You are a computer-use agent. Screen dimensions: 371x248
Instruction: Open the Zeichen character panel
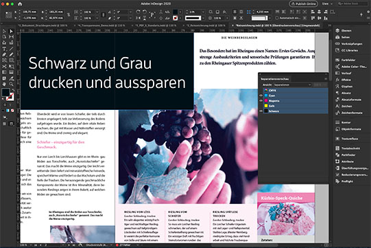pos(344,106)
